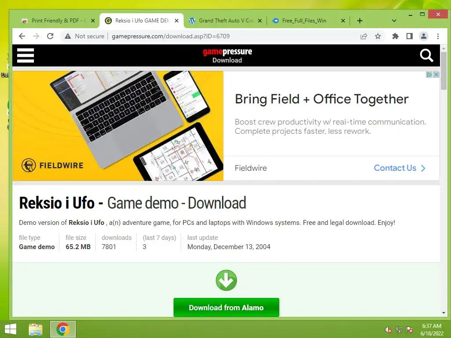The height and width of the screenshot is (338, 451).
Task: Open a new browser tab
Action: coord(359,21)
